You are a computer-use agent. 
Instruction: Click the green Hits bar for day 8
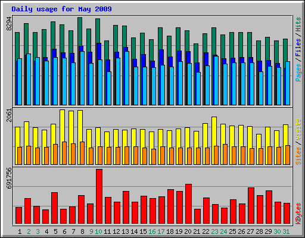coord(80,32)
